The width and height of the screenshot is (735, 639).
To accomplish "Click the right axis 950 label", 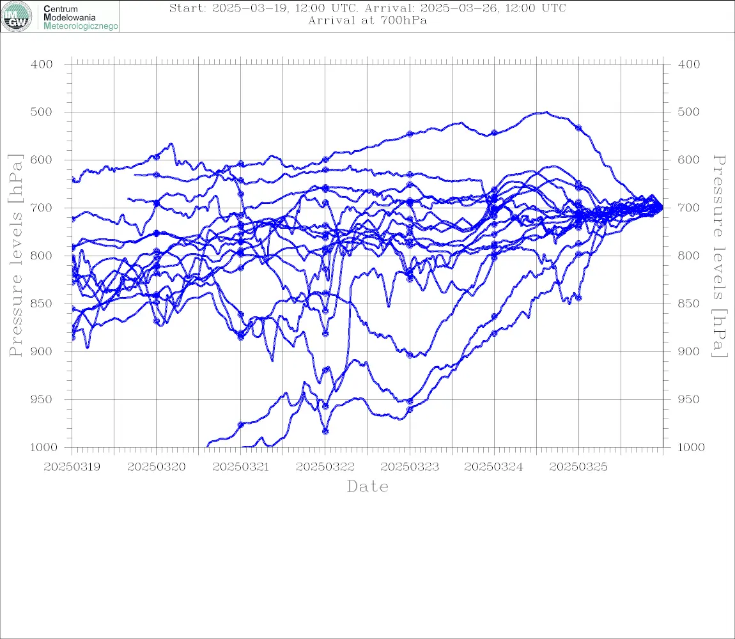I will 688,399.
